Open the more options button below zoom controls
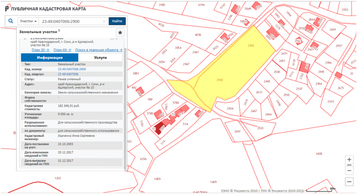Image resolution: width=357 pixels, height=194 pixels. click(349, 182)
